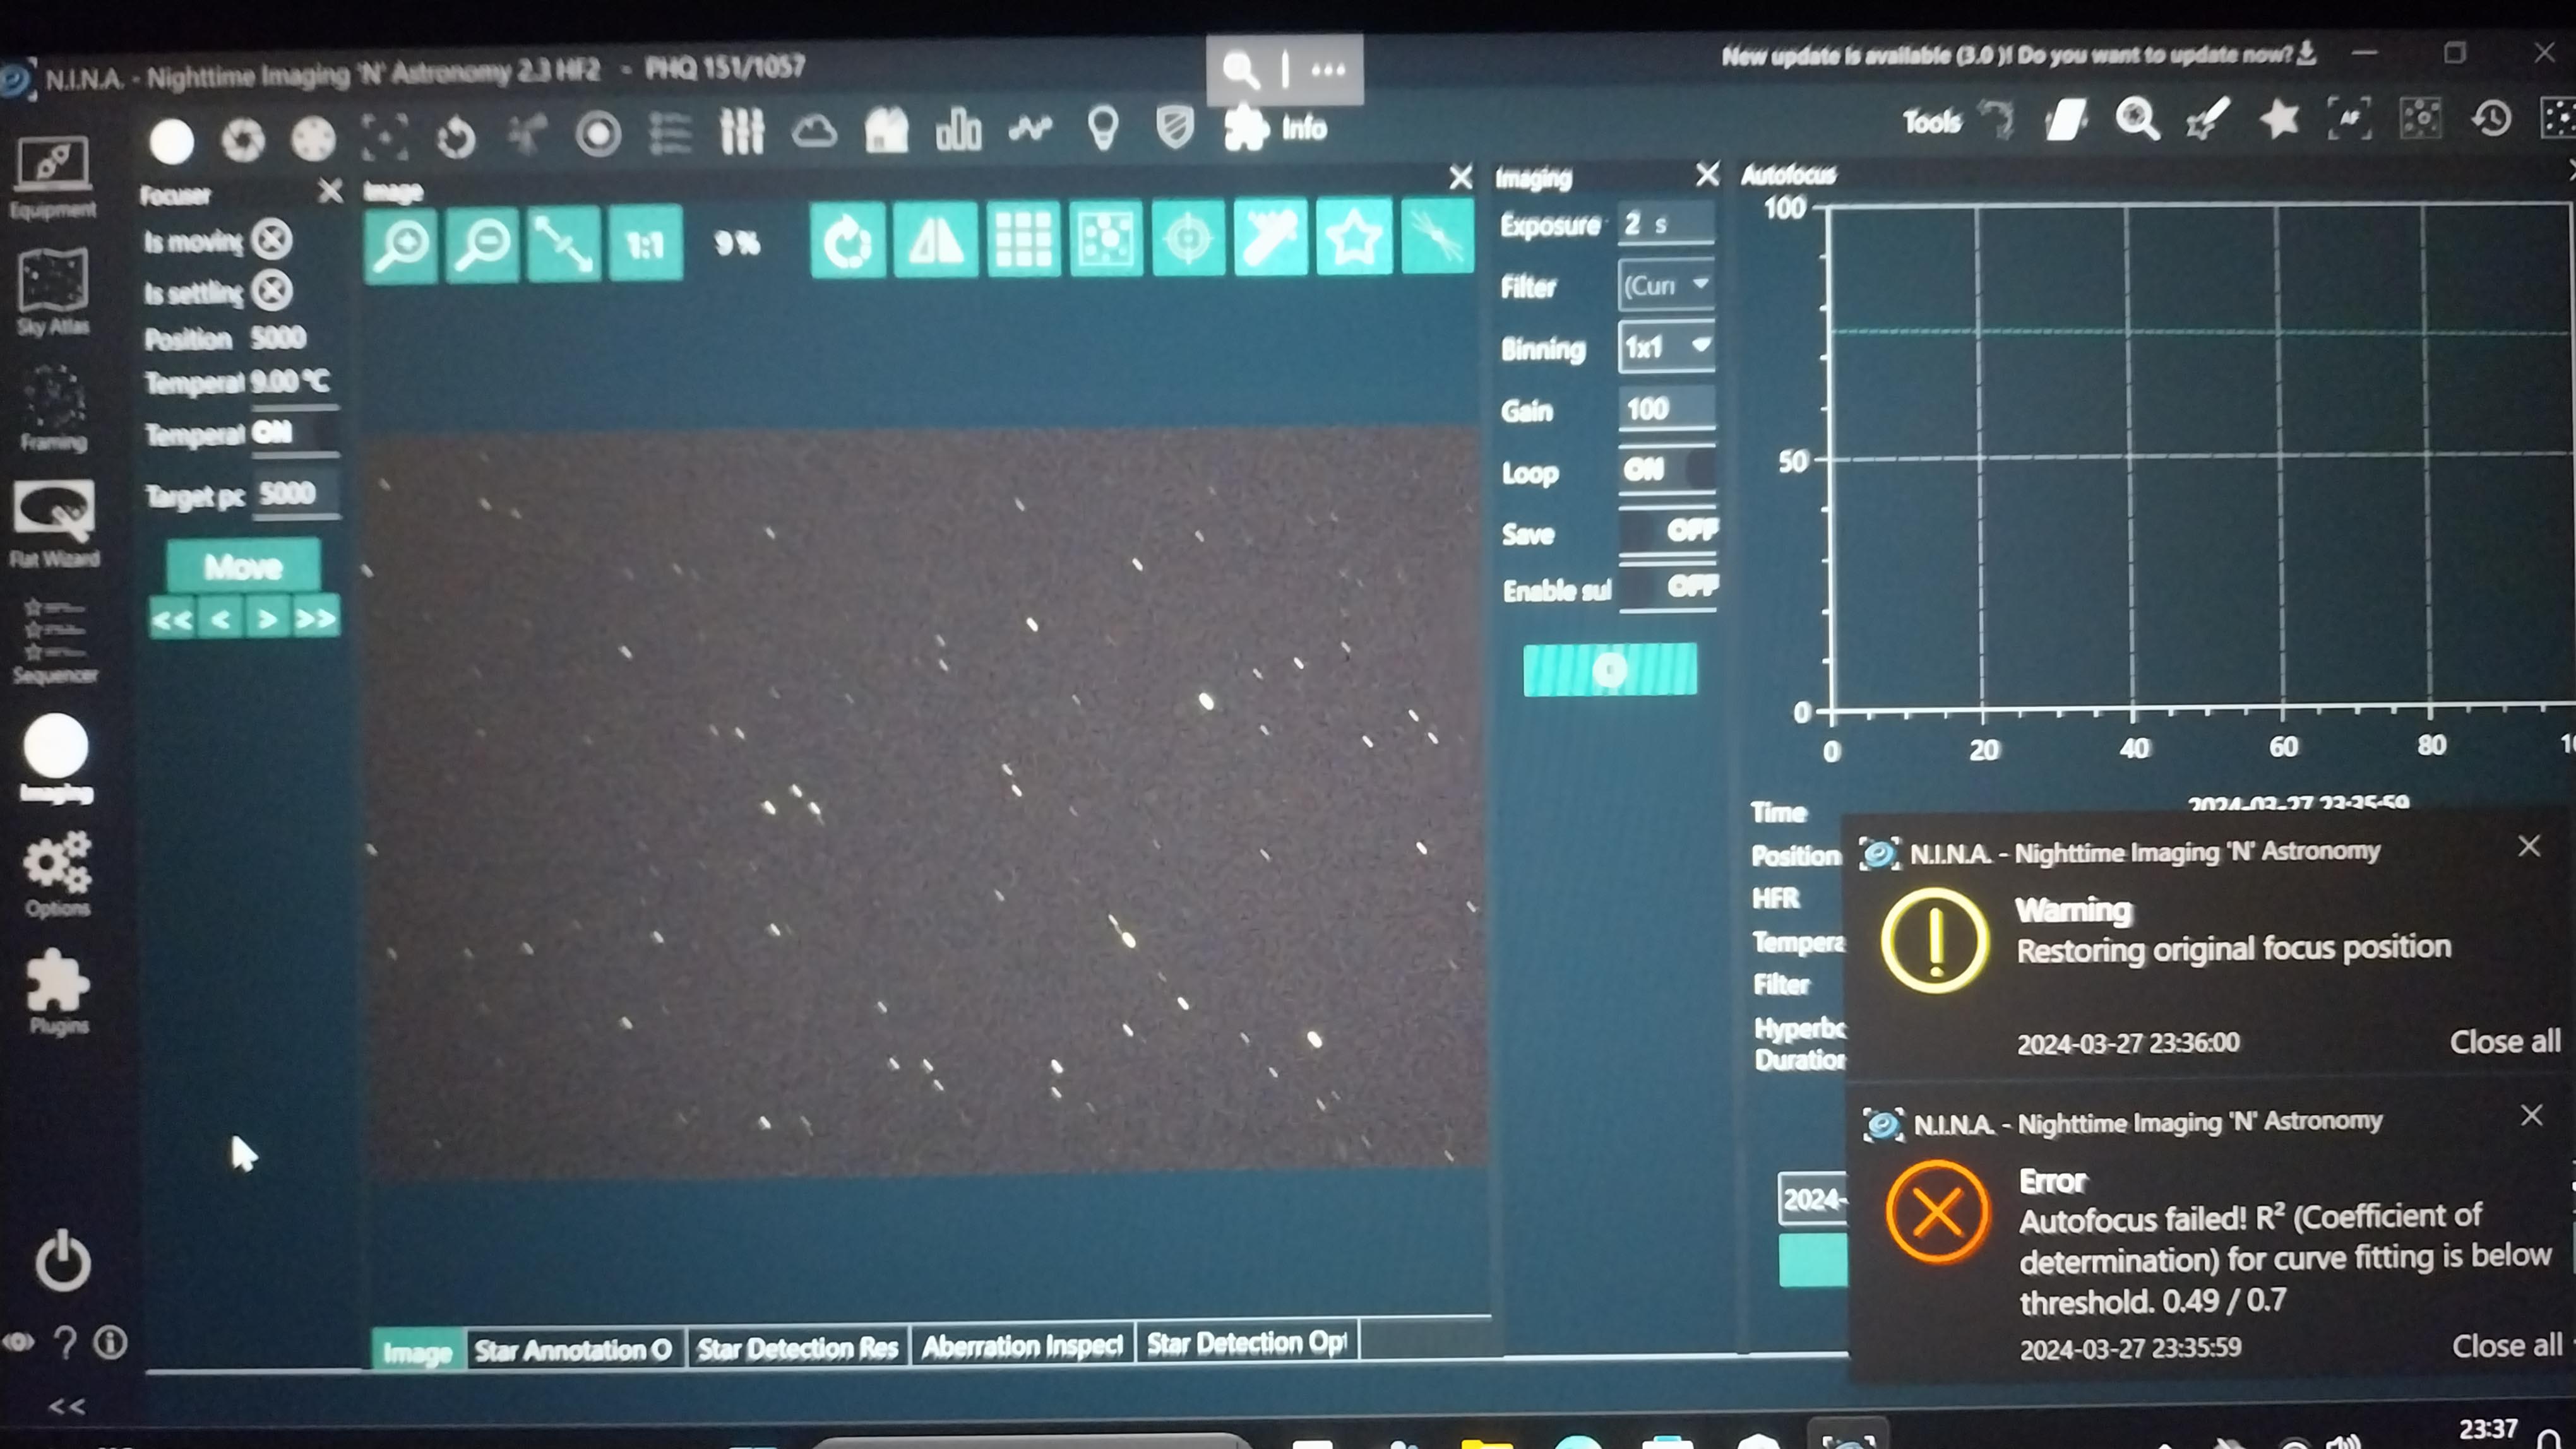Show the safety monitor shield info panel
Viewport: 2576px width, 1449px height.
1175,128
